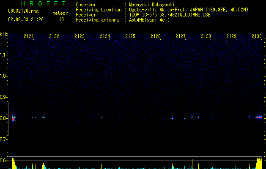Click the 0.8 kHz axis label
The height and width of the screenshot is (169, 266).
pos(3,118)
